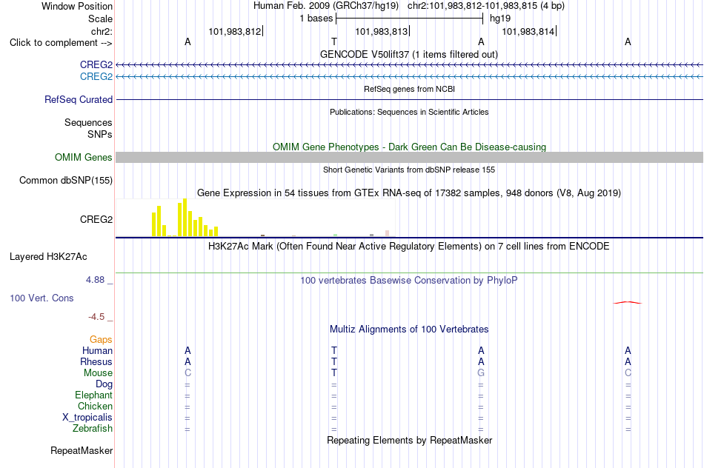This screenshot has height=468, width=704.
Task: Select the Dog alignment row label
Action: coord(104,384)
